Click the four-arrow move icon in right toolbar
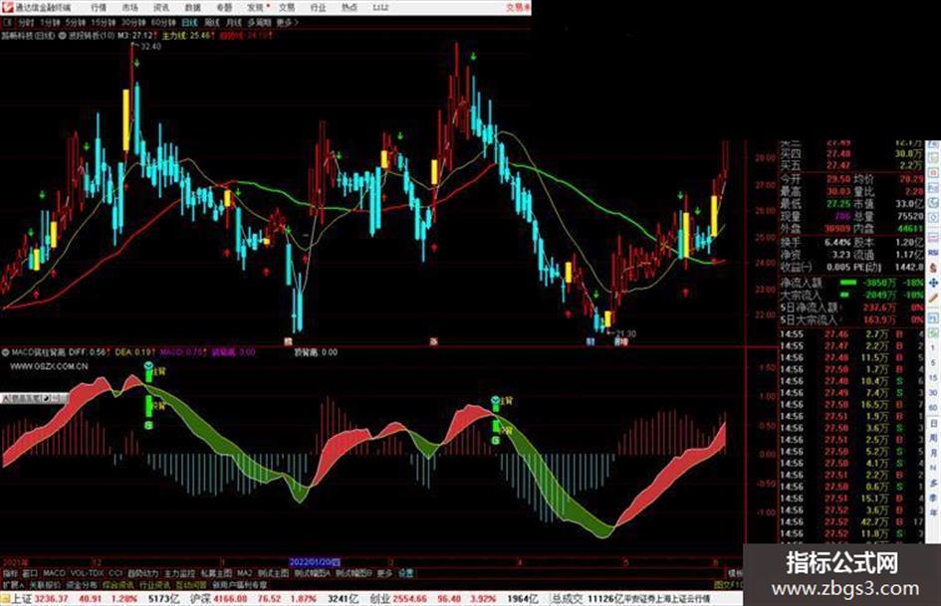The height and width of the screenshot is (606, 941). (933, 283)
